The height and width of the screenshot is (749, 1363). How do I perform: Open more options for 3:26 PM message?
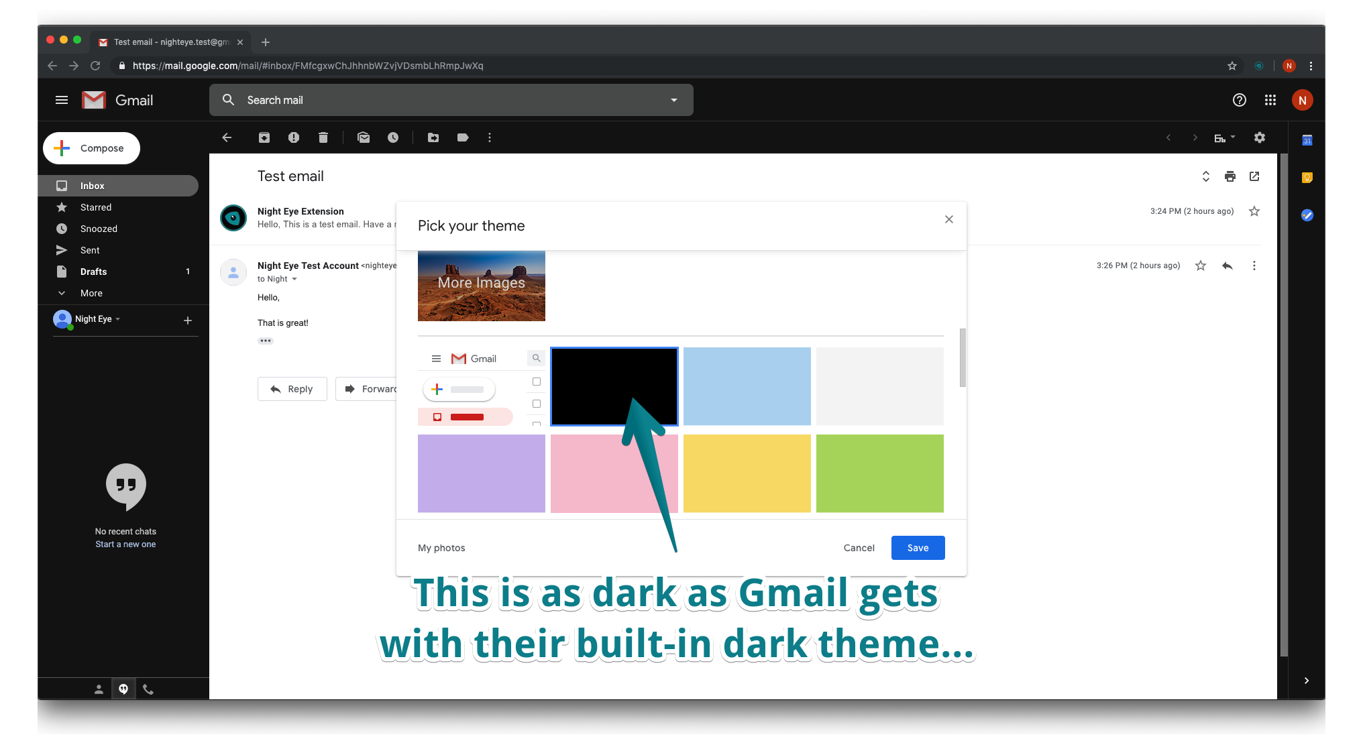[1254, 266]
